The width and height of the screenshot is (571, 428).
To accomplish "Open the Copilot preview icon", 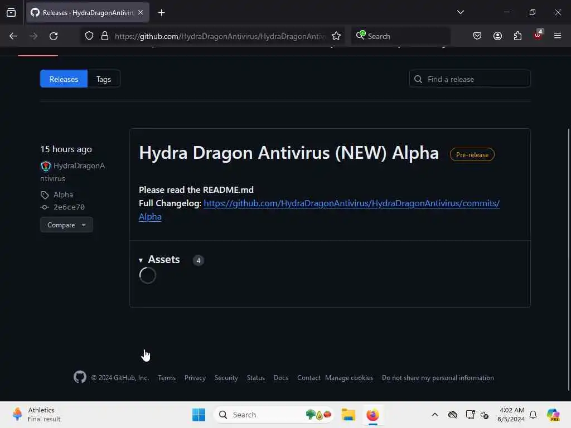I will click(x=553, y=415).
